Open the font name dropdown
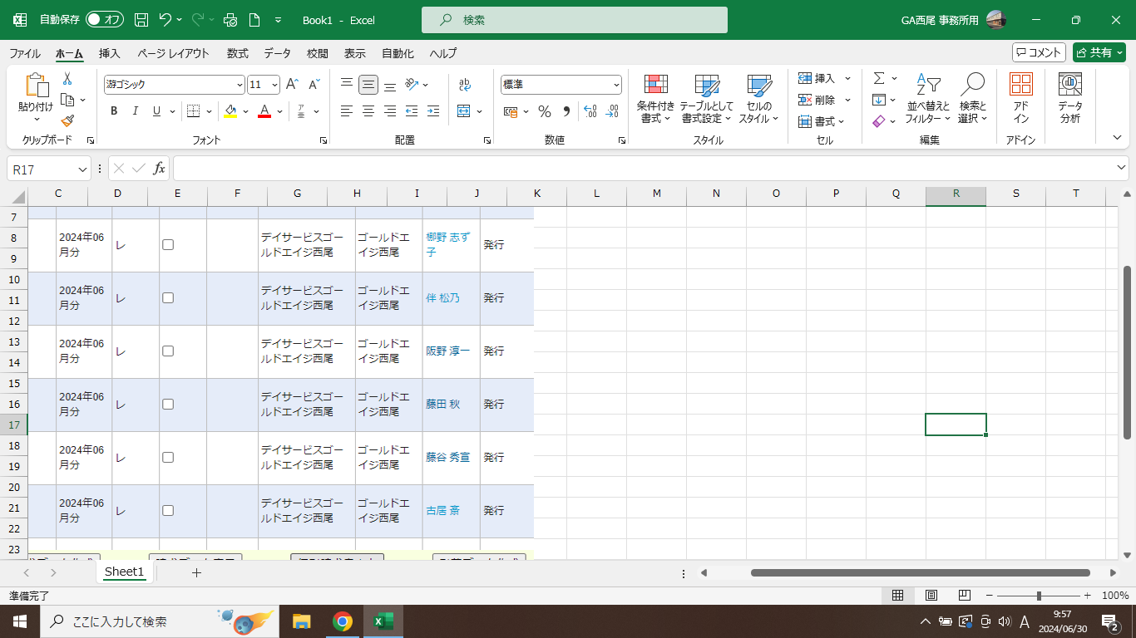The height and width of the screenshot is (638, 1136). [240, 85]
